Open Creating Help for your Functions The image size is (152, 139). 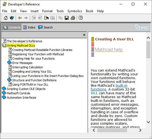(33, 59)
